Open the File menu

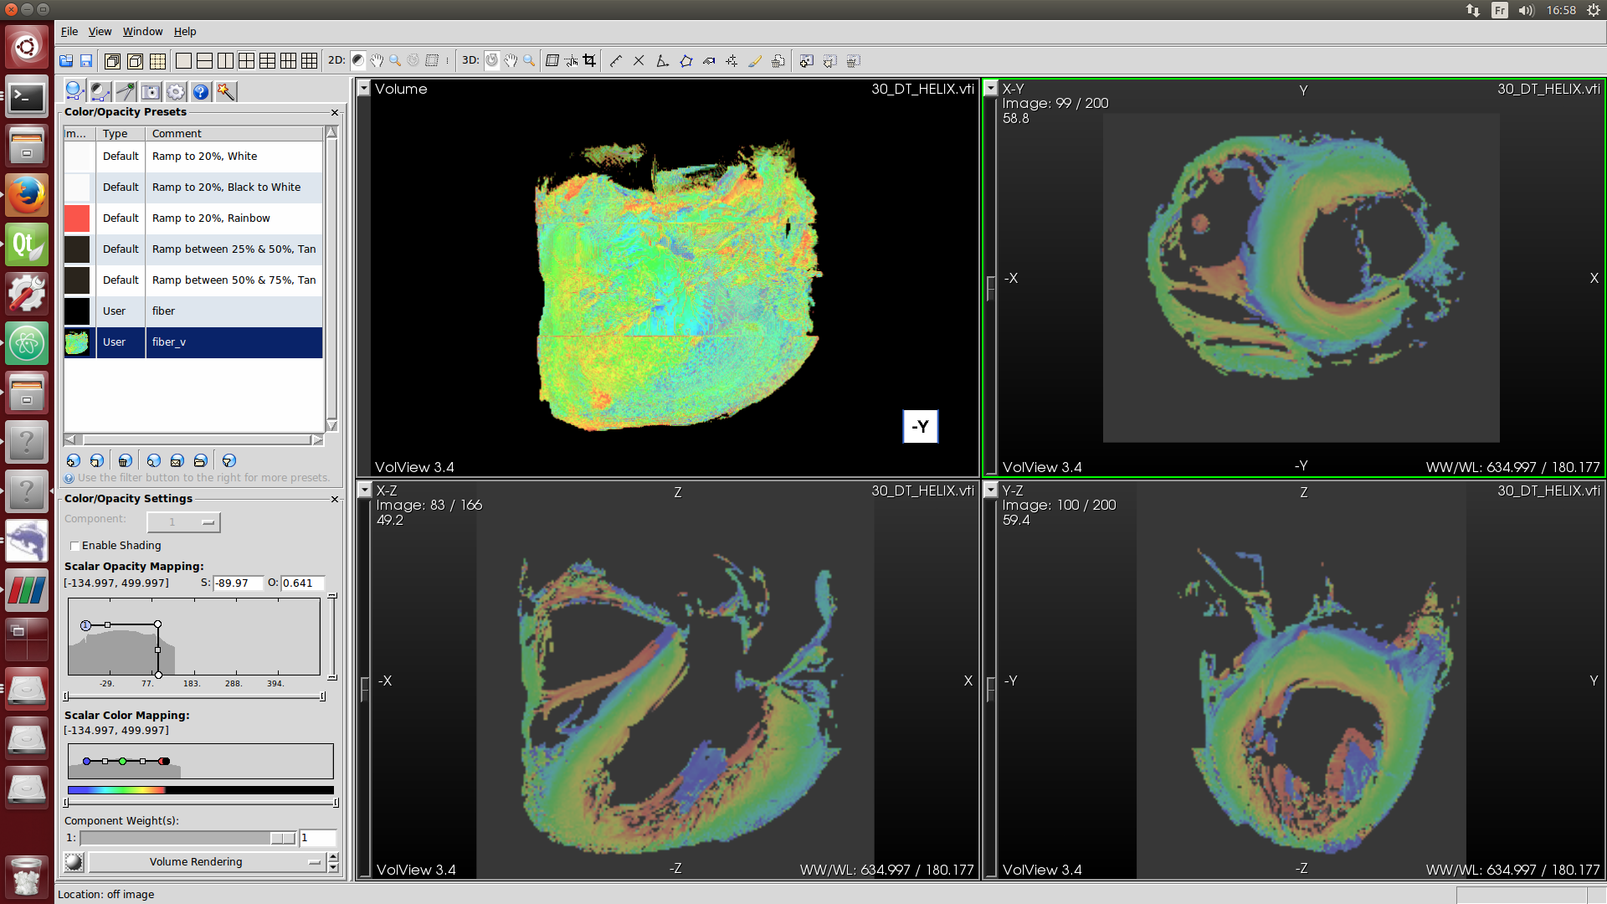point(69,31)
